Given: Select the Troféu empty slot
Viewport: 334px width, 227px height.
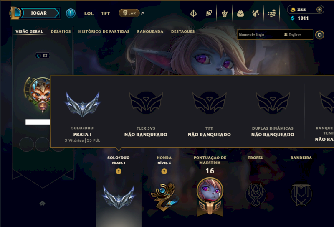Looking at the screenshot, I should [256, 194].
